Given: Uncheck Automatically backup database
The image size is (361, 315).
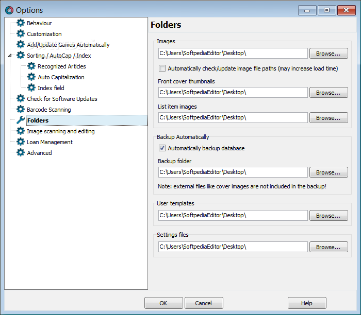Looking at the screenshot, I should [162, 148].
